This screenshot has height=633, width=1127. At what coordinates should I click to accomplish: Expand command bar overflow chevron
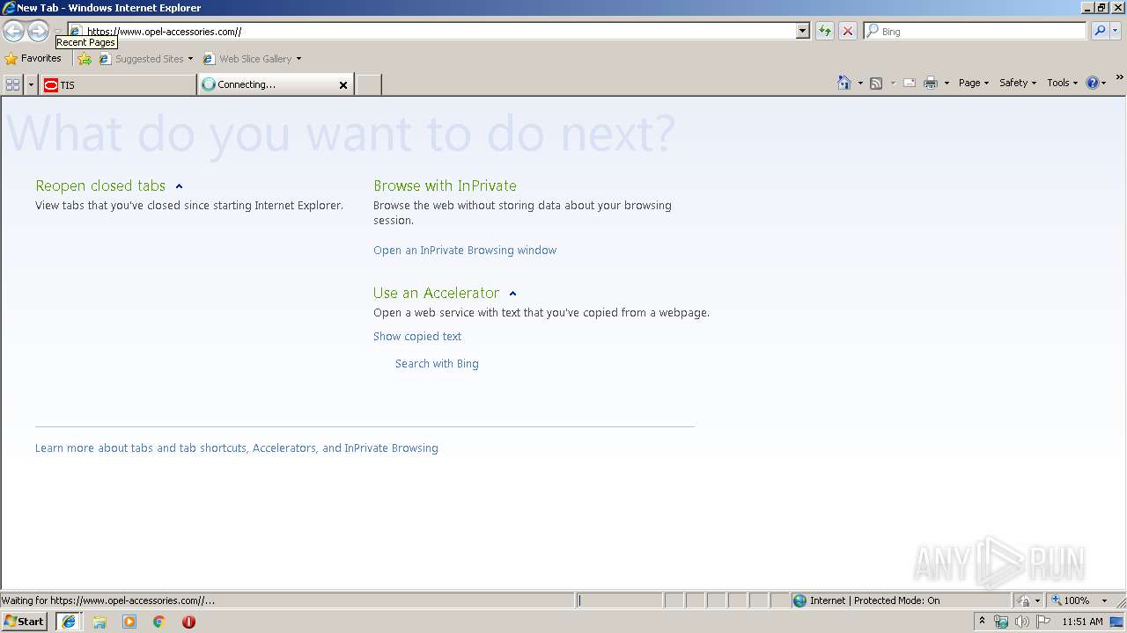pyautogui.click(x=1120, y=78)
